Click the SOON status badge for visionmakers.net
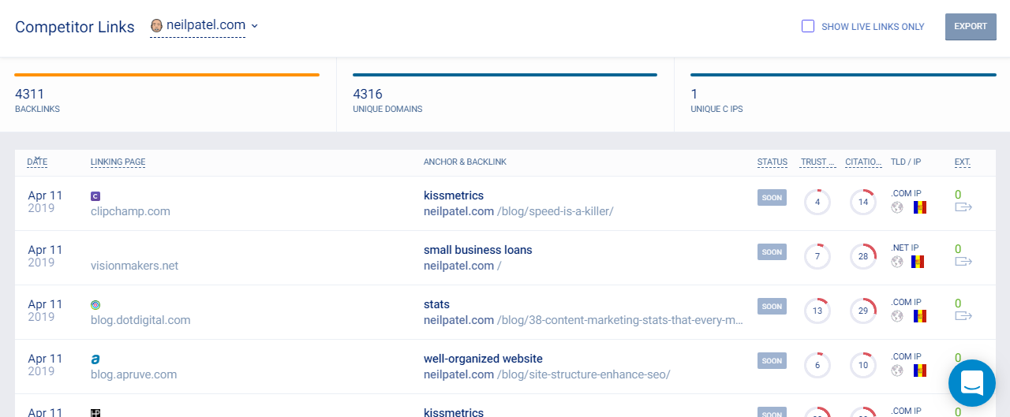This screenshot has width=1010, height=417. (772, 251)
